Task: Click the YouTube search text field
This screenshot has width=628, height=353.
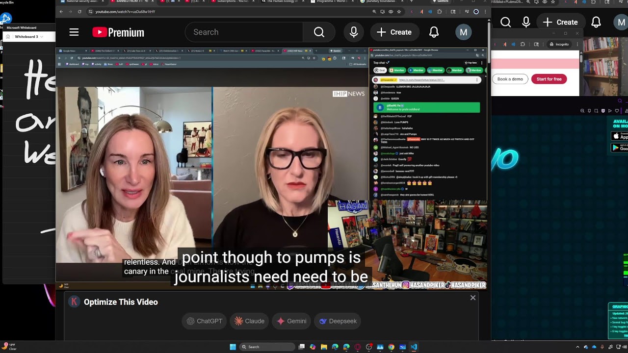Action: click(244, 32)
